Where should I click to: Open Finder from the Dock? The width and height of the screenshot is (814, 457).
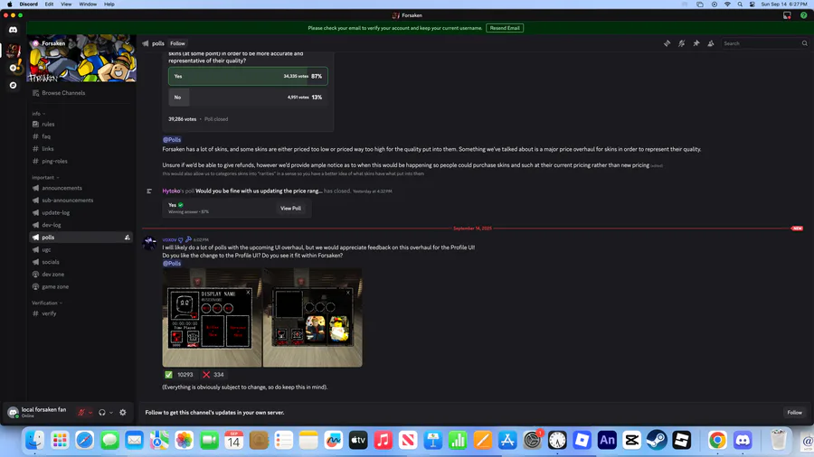[x=34, y=441]
